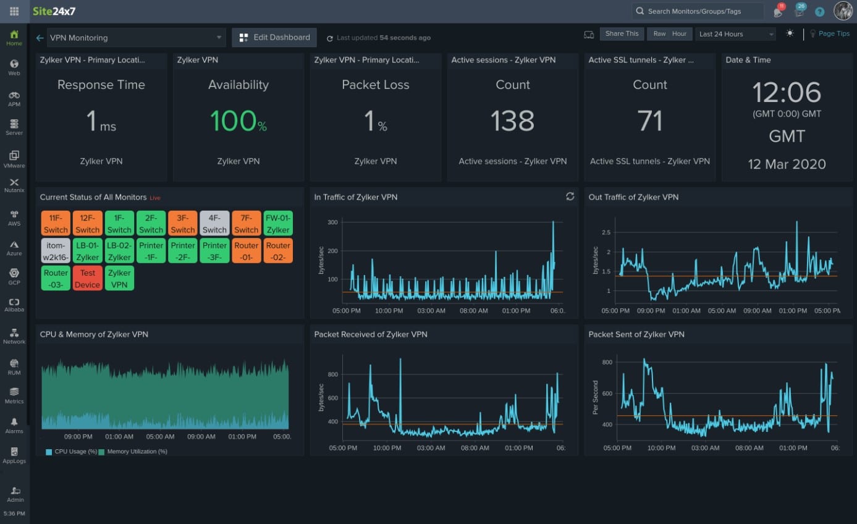Click the Active SSL tunnels count 71
The height and width of the screenshot is (524, 857).
pos(650,121)
